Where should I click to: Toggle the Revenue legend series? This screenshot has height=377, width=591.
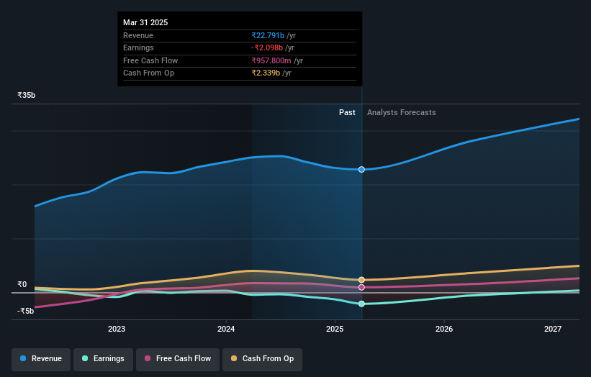click(41, 359)
